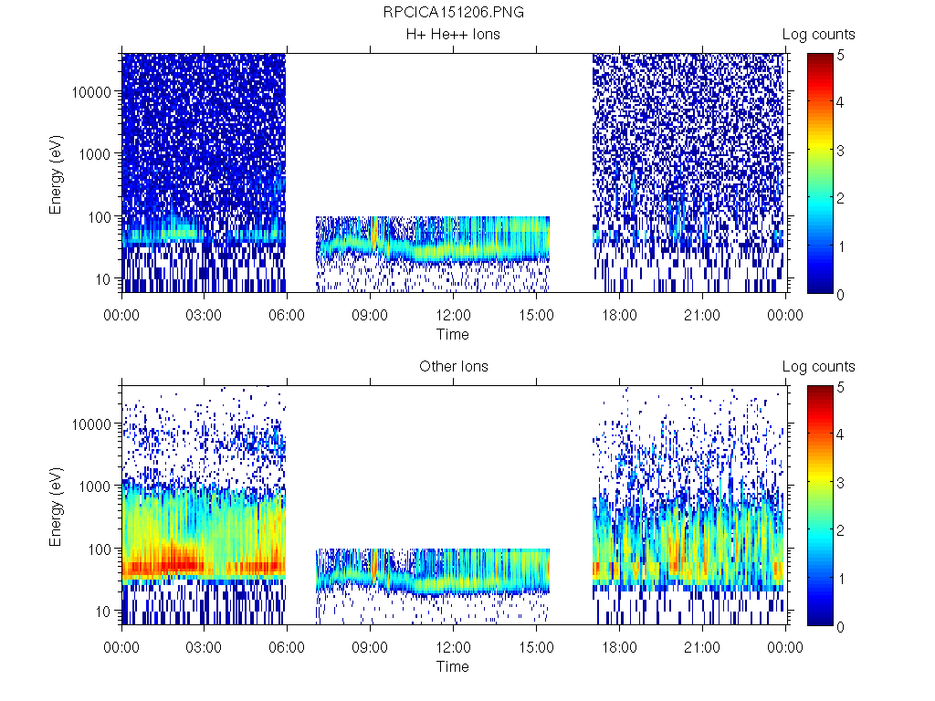Select the "H+ He++ Ions" plot title

(x=453, y=34)
